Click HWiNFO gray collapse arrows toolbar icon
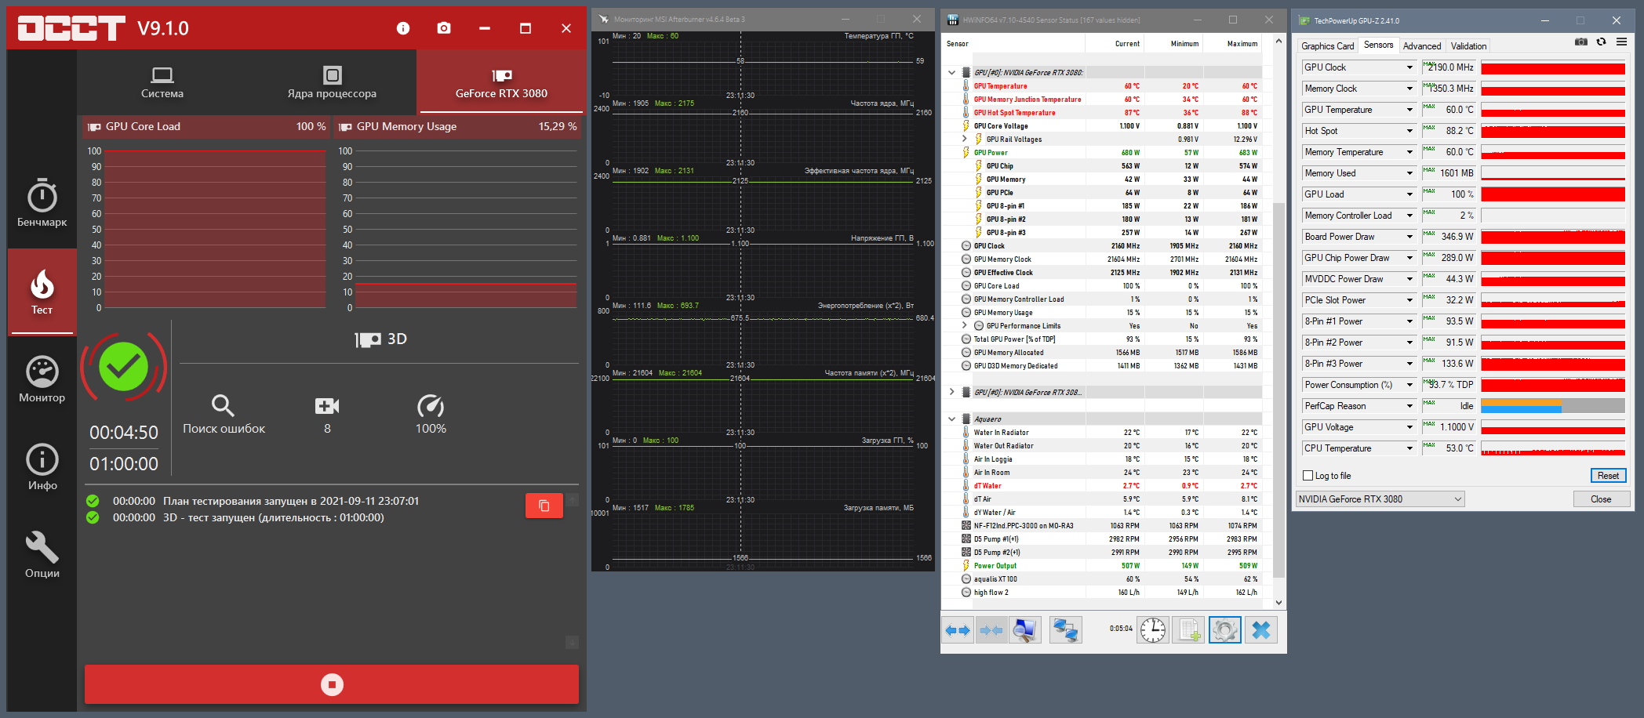The width and height of the screenshot is (1644, 718). click(991, 630)
